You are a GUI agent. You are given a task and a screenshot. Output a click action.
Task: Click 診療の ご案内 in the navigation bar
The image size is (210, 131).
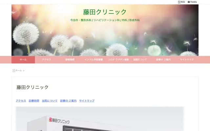[x=163, y=60]
